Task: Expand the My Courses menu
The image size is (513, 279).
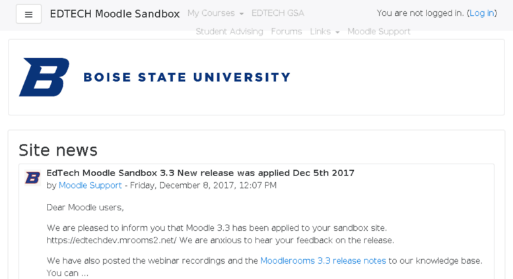Action: point(216,13)
